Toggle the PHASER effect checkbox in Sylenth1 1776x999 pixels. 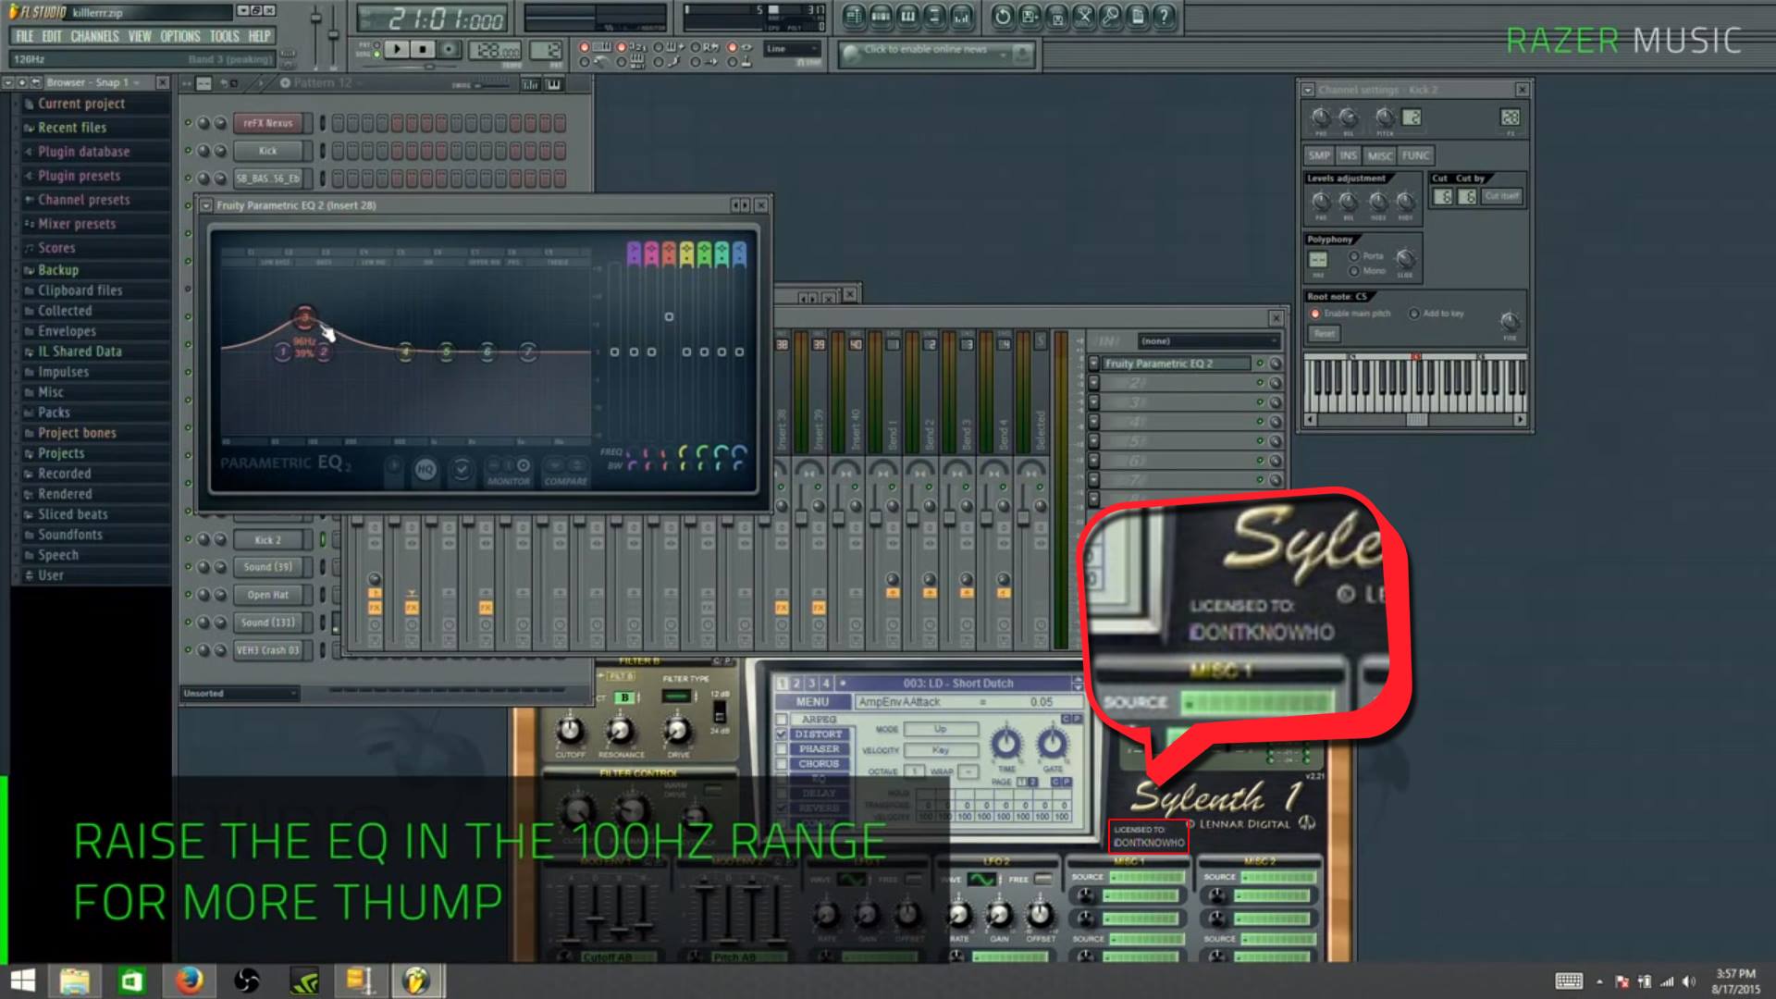(782, 749)
